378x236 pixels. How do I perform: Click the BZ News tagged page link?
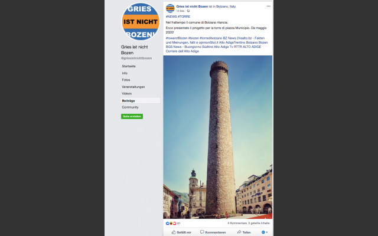click(229, 38)
